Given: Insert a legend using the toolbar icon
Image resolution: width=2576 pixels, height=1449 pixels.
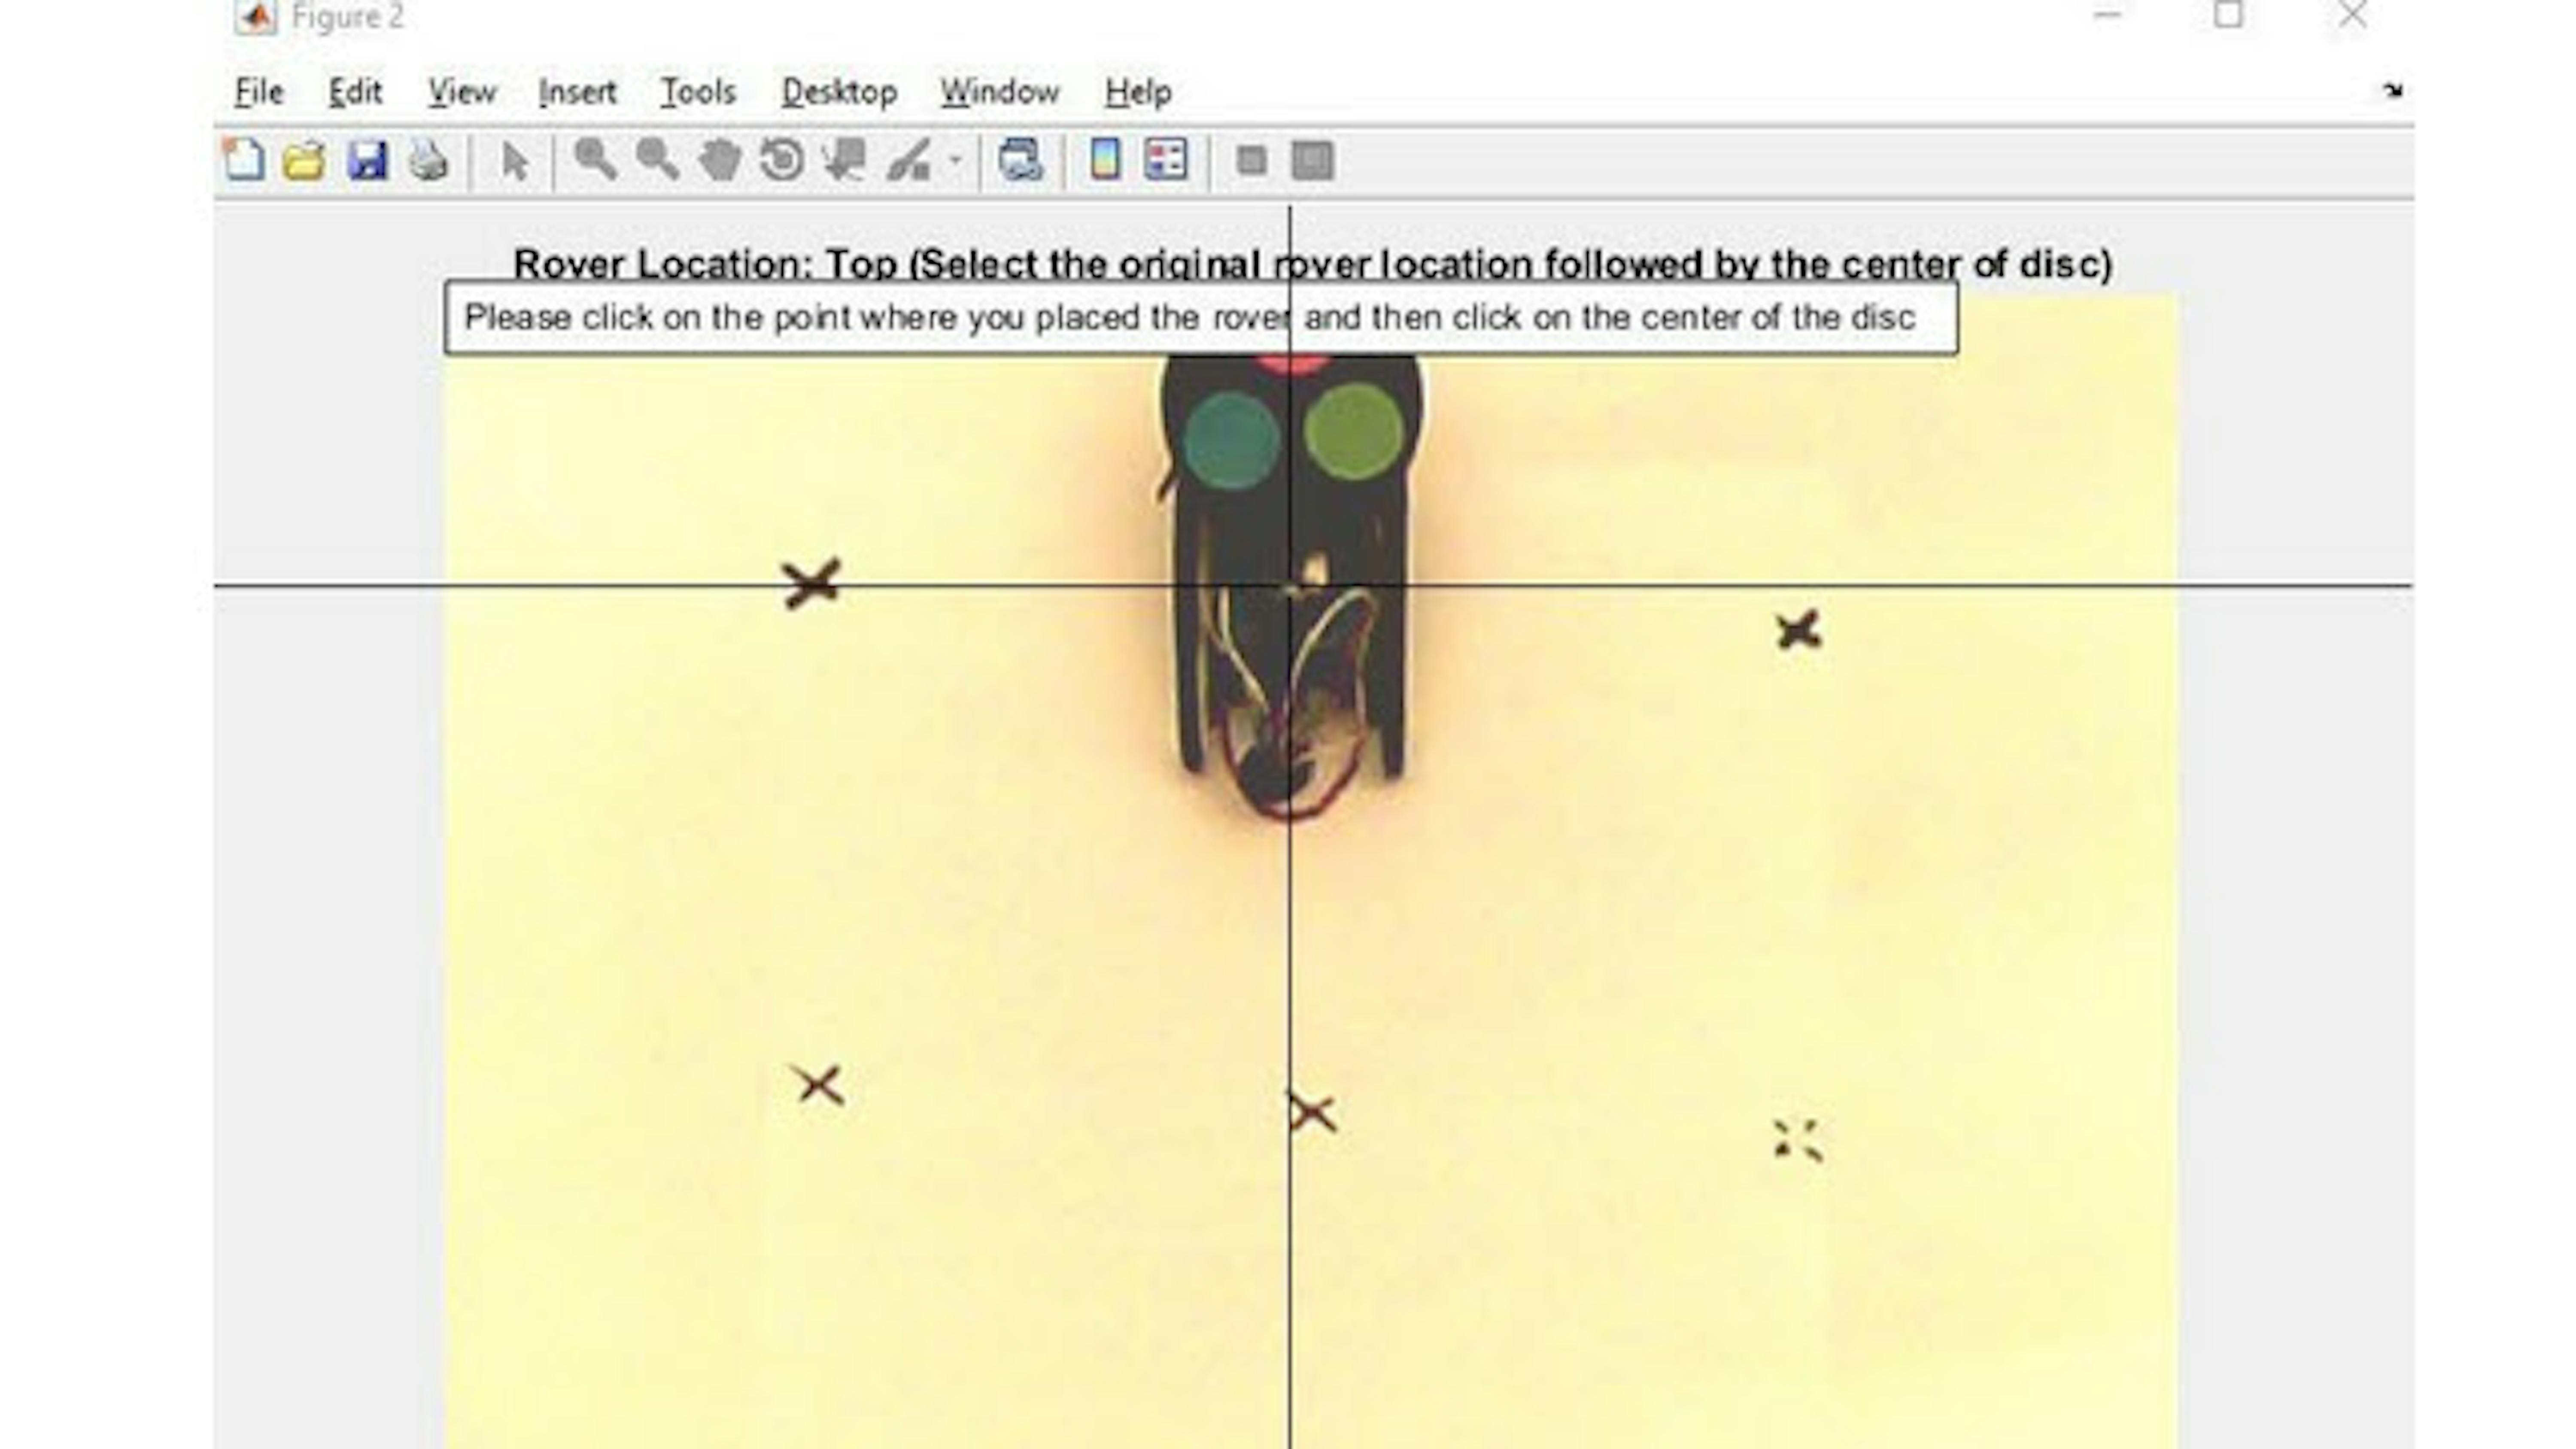Looking at the screenshot, I should tap(1166, 160).
